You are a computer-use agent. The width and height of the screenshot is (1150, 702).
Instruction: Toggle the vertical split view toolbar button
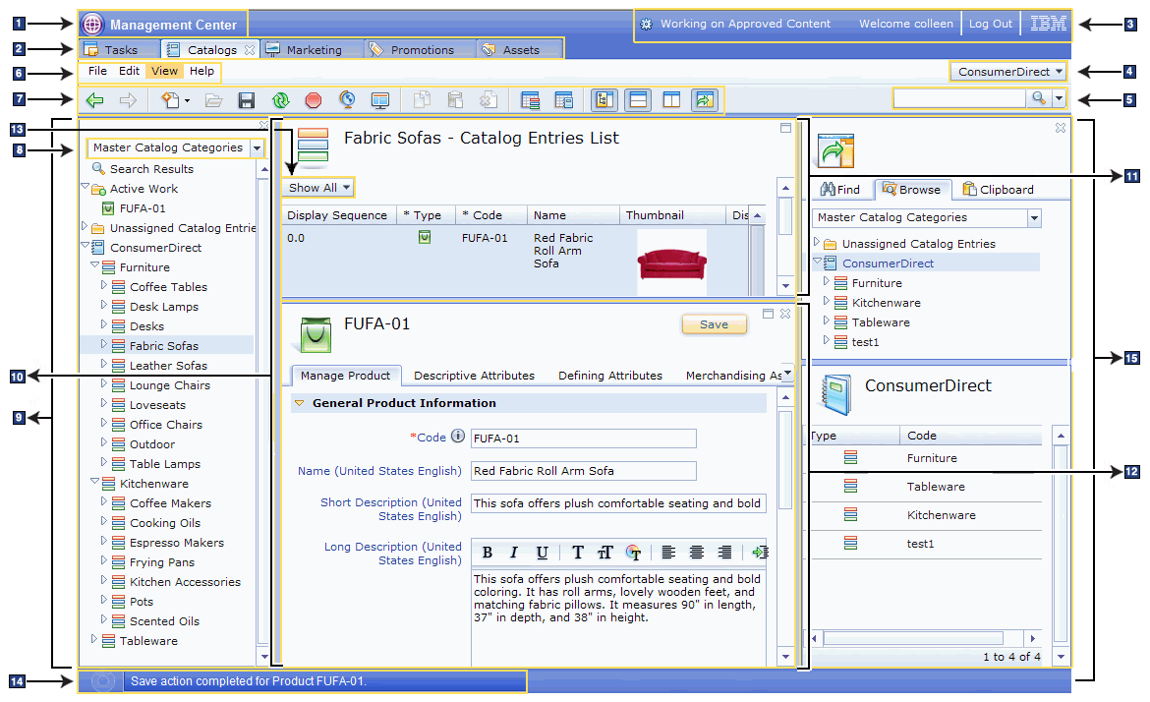[671, 99]
